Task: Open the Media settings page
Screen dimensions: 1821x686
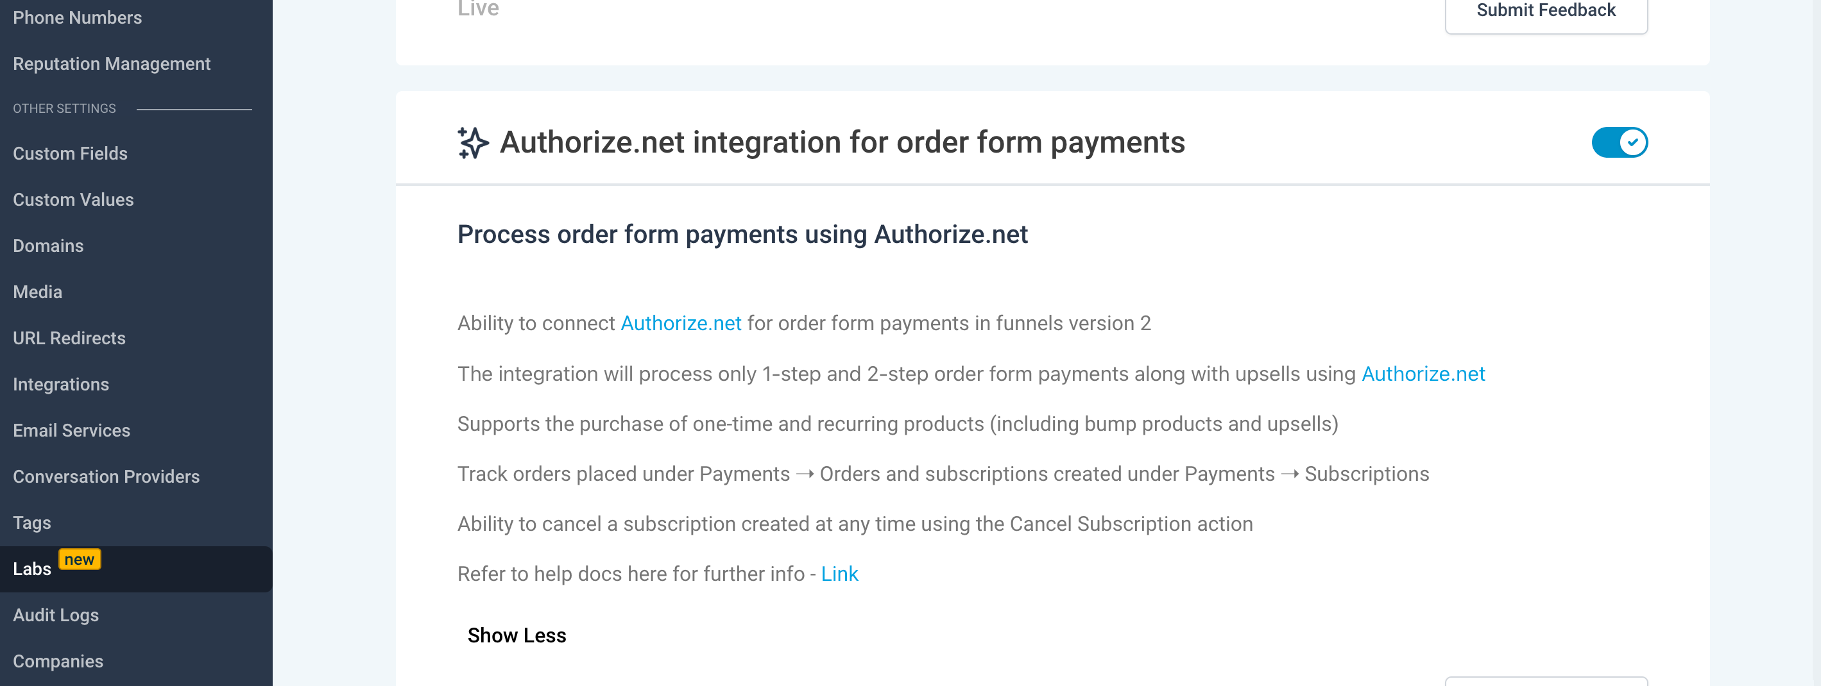Action: pos(37,292)
